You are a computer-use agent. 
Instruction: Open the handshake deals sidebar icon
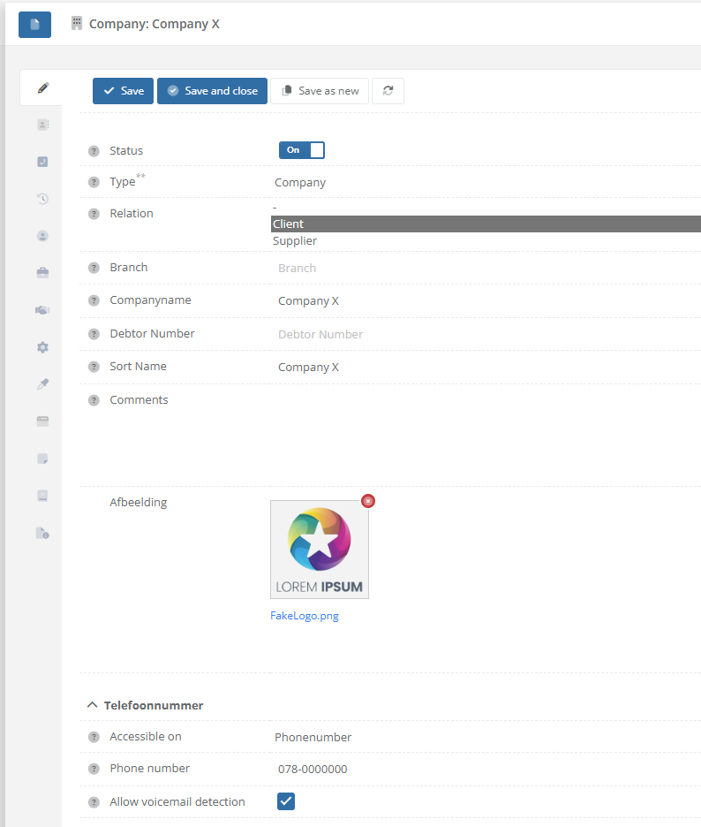coord(42,310)
